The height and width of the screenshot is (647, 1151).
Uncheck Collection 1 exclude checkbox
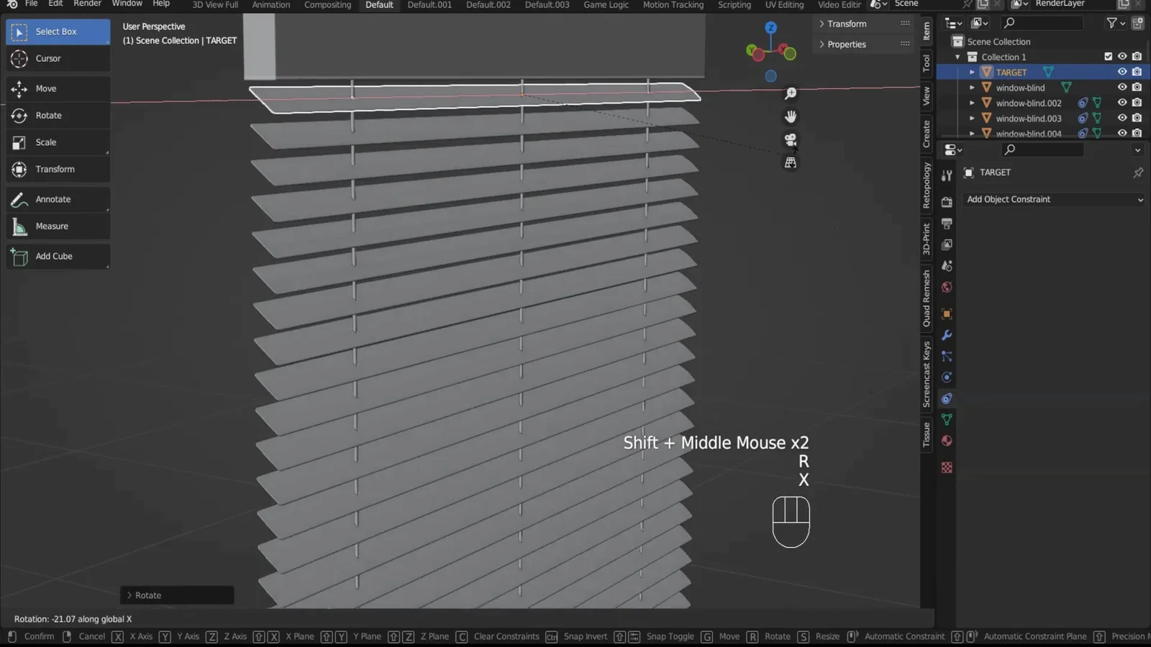pos(1108,57)
